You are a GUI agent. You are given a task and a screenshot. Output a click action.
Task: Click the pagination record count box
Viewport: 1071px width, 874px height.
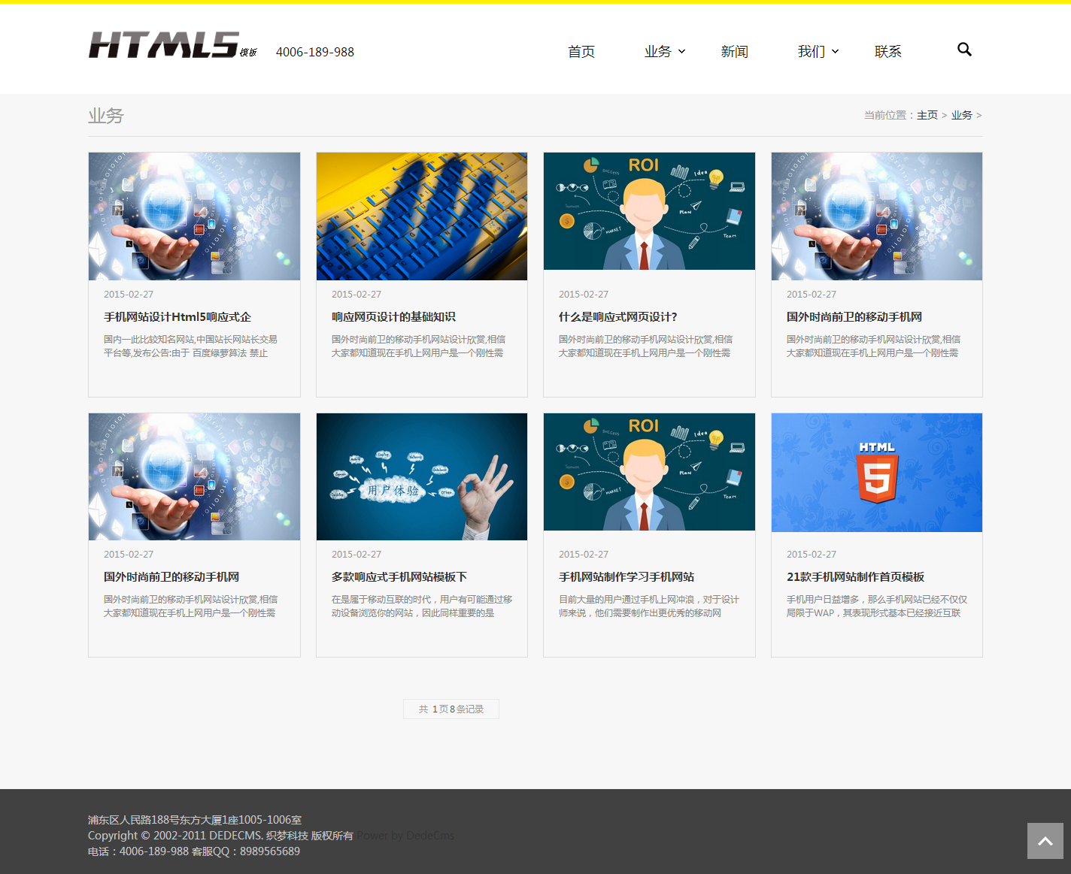(451, 709)
